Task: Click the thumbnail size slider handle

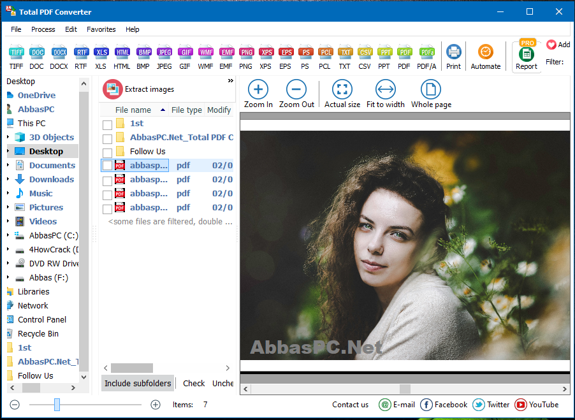Action: pyautogui.click(x=57, y=405)
